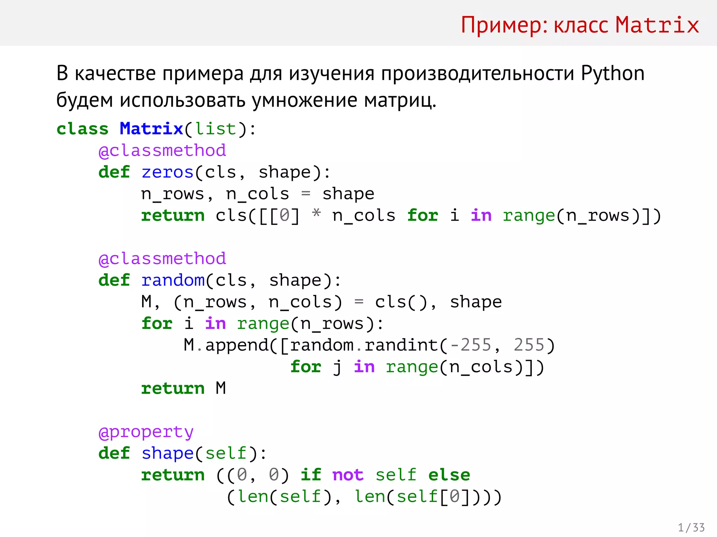
Task: Click the line "return M"
Action: tap(183, 388)
